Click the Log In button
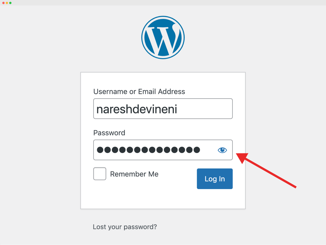The image size is (326, 245). (x=215, y=179)
